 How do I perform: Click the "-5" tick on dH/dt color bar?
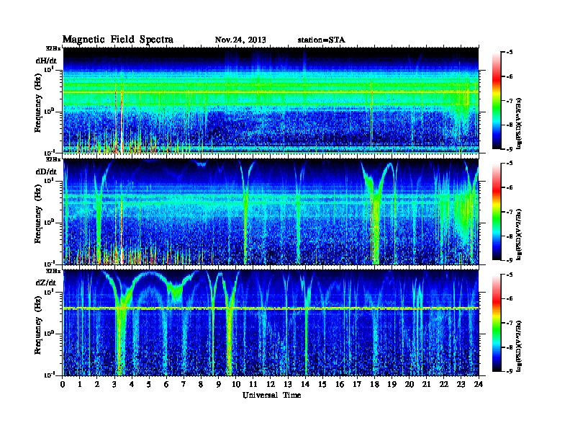(x=510, y=53)
